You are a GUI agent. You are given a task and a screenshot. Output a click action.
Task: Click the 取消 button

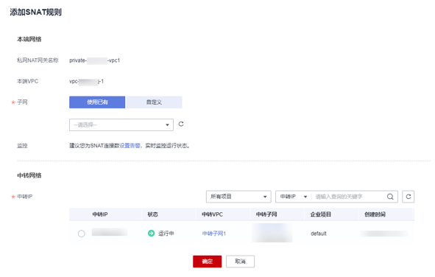click(240, 262)
